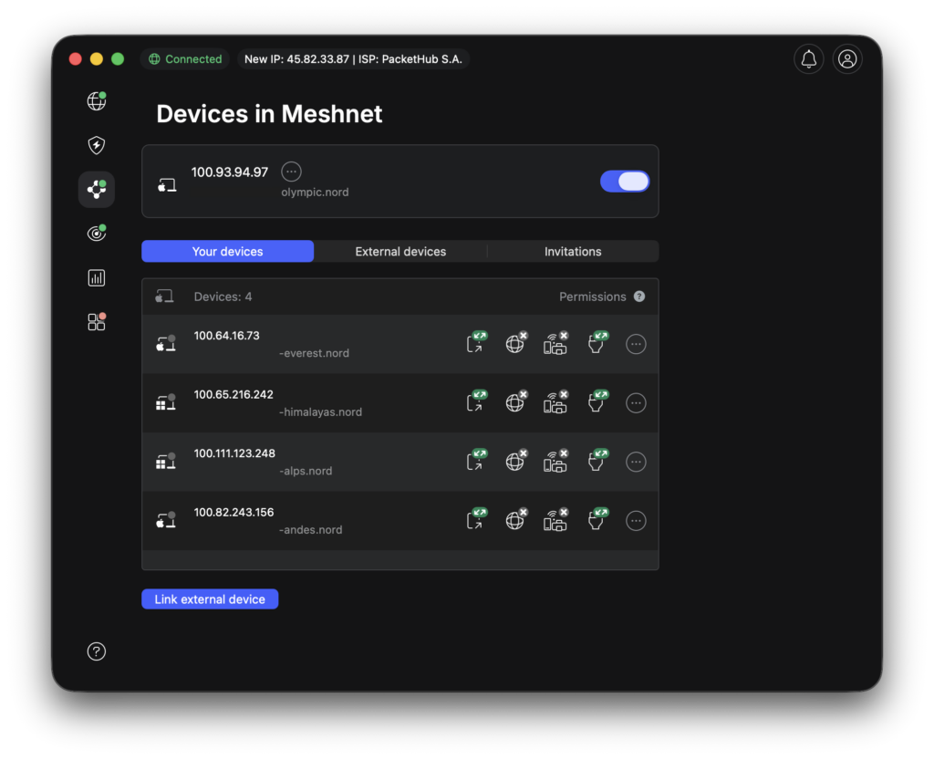Toggle remote access permission for andes.nord
Image resolution: width=934 pixels, height=760 pixels.
click(476, 519)
